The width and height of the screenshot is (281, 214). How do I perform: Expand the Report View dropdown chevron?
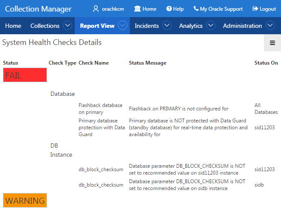coord(123,25)
